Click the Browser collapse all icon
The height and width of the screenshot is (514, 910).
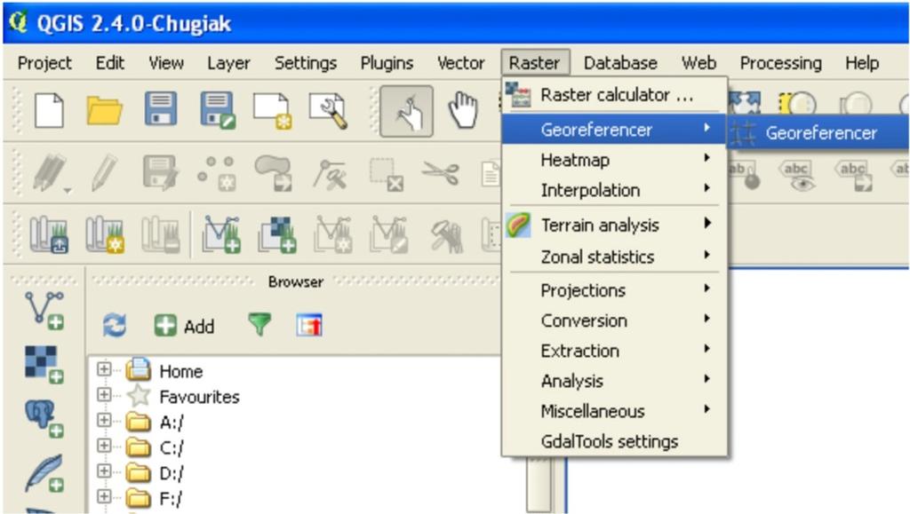[309, 325]
